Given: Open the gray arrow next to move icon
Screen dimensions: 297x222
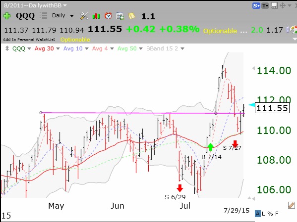Looking at the screenshot, I should [290, 5].
